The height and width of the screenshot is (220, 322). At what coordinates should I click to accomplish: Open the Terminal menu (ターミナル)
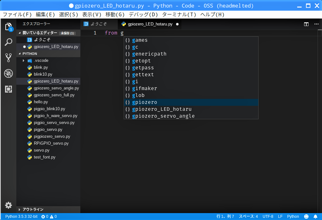179,14
